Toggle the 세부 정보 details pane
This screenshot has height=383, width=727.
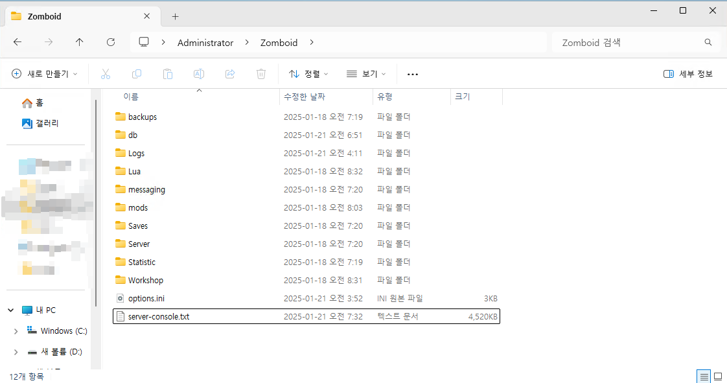coord(688,74)
